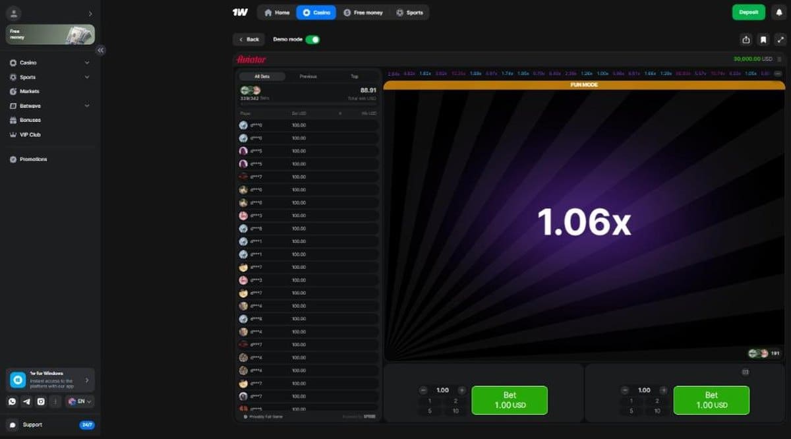791x439 pixels.
Task: Expand the Windows app banner arrow
Action: click(87, 380)
